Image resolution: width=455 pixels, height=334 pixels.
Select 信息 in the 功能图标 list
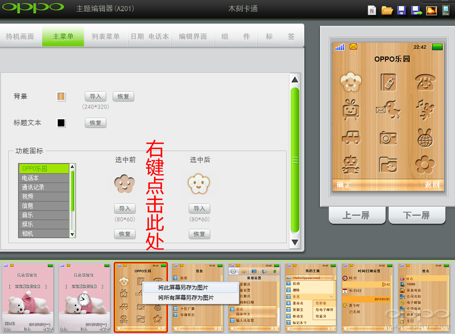pyautogui.click(x=44, y=206)
